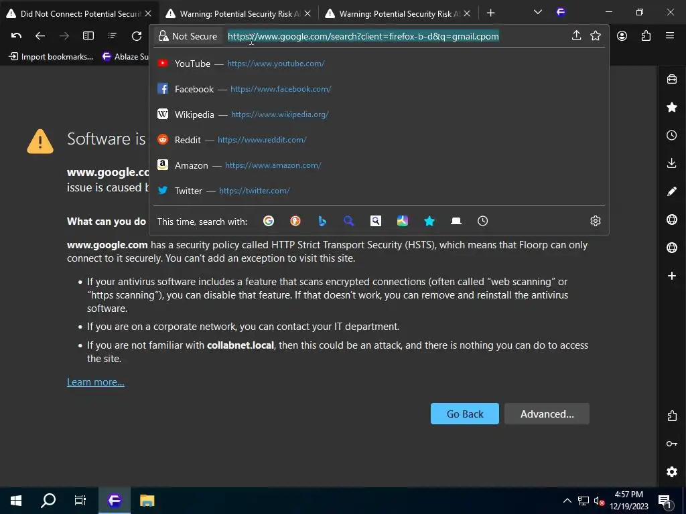Switch to 'Did Not Connect' tab
Viewport: 686px width, 514px height.
80,13
